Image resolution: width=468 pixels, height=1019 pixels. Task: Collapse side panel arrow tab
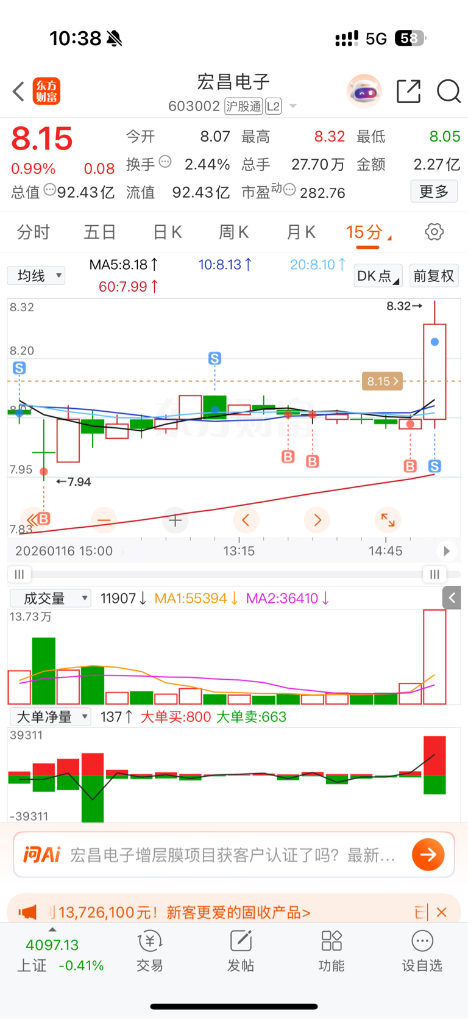(452, 598)
